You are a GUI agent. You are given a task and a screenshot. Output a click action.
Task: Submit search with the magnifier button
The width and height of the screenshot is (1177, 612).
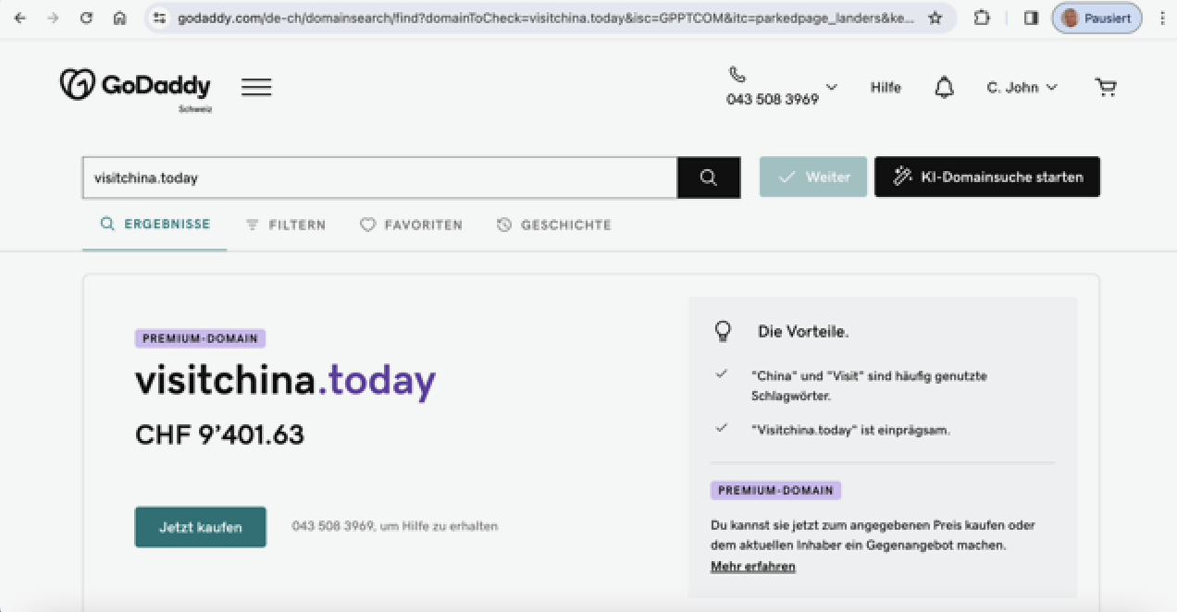tap(709, 177)
